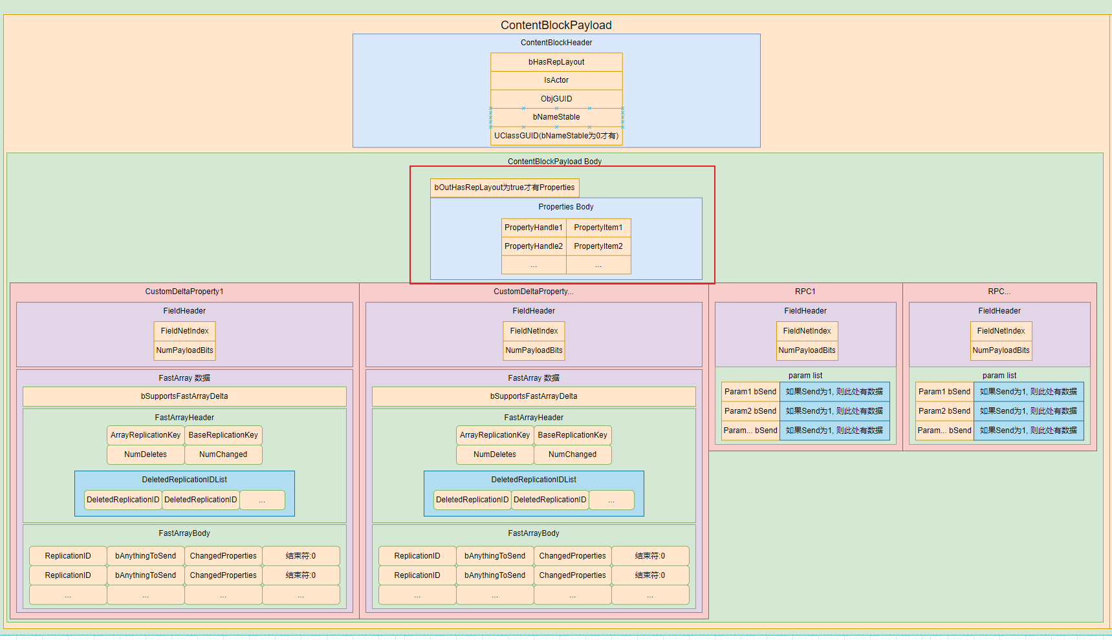Click the PropertyItem1 cell
1112x640 pixels.
coord(598,228)
